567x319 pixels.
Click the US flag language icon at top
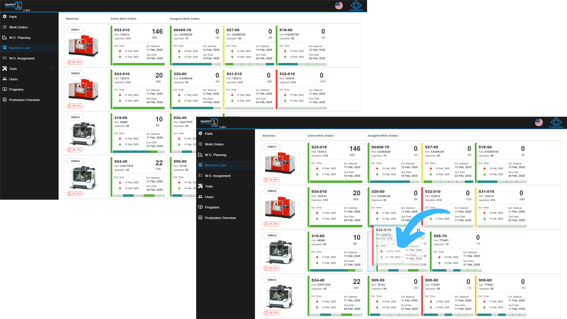339,6
